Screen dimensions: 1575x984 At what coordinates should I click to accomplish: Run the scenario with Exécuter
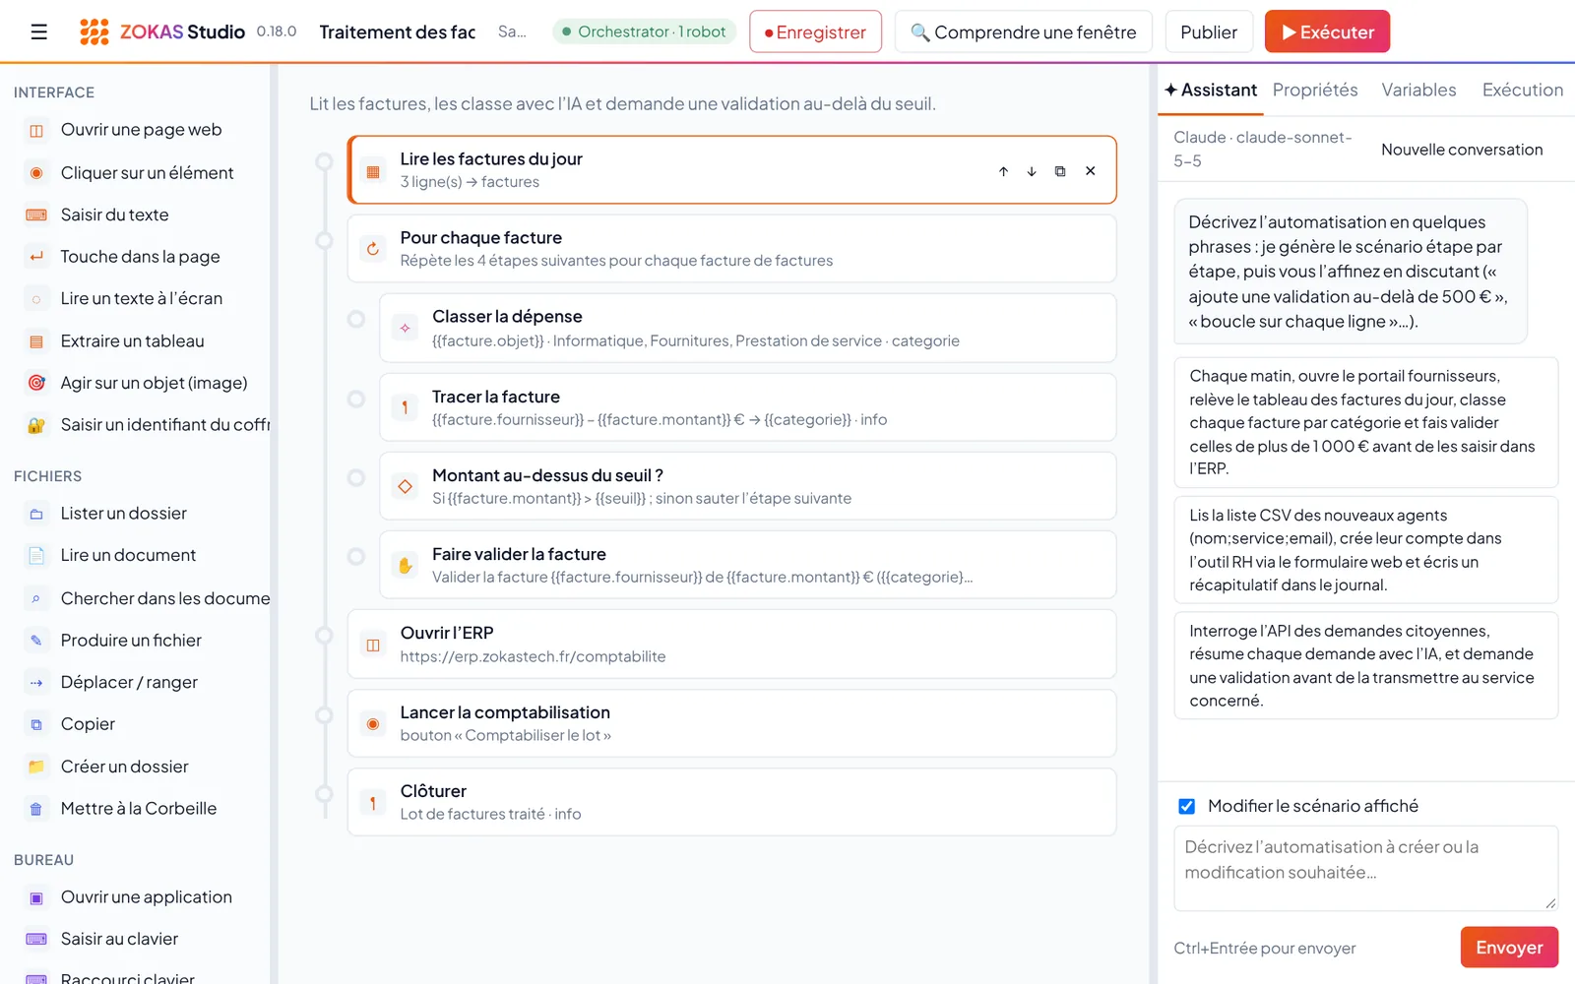[x=1327, y=31]
